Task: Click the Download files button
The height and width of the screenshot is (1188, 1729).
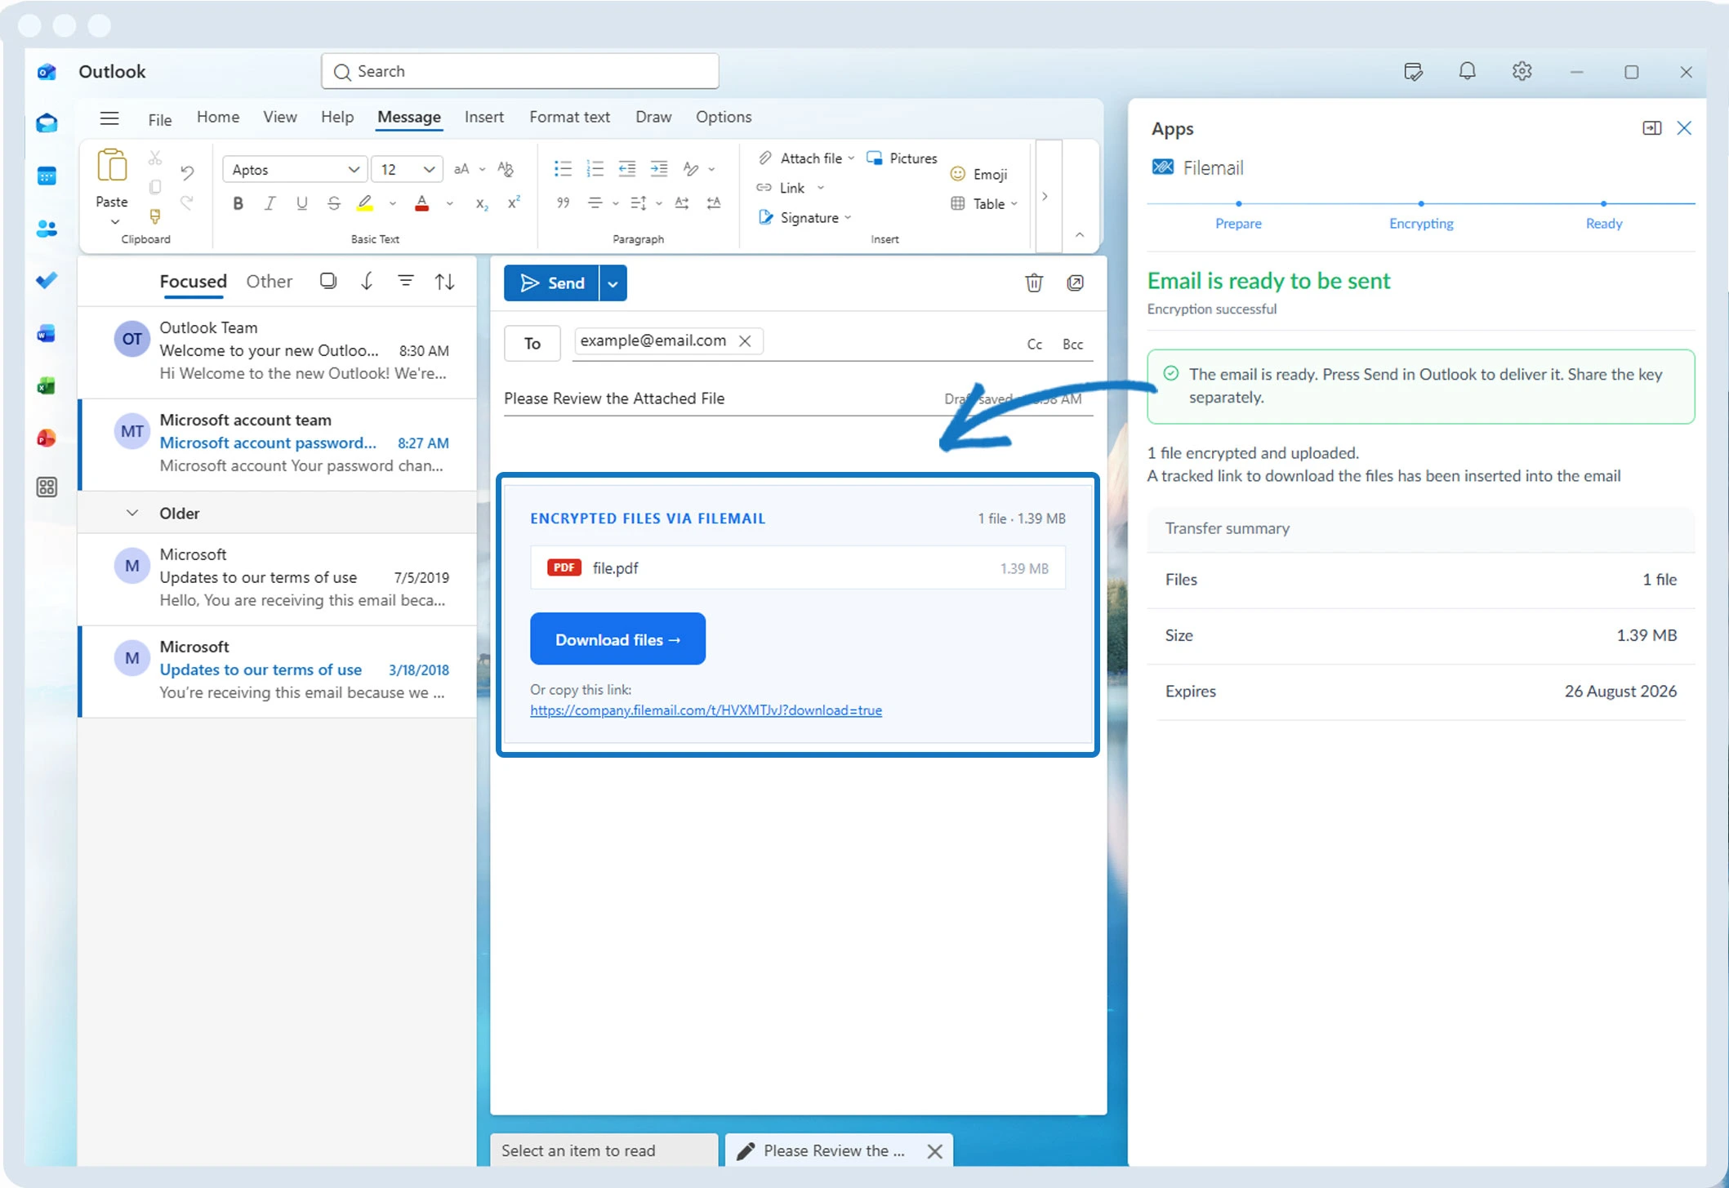Action: (617, 639)
